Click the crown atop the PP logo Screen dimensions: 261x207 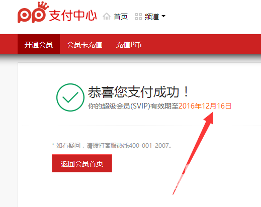tap(43, 6)
